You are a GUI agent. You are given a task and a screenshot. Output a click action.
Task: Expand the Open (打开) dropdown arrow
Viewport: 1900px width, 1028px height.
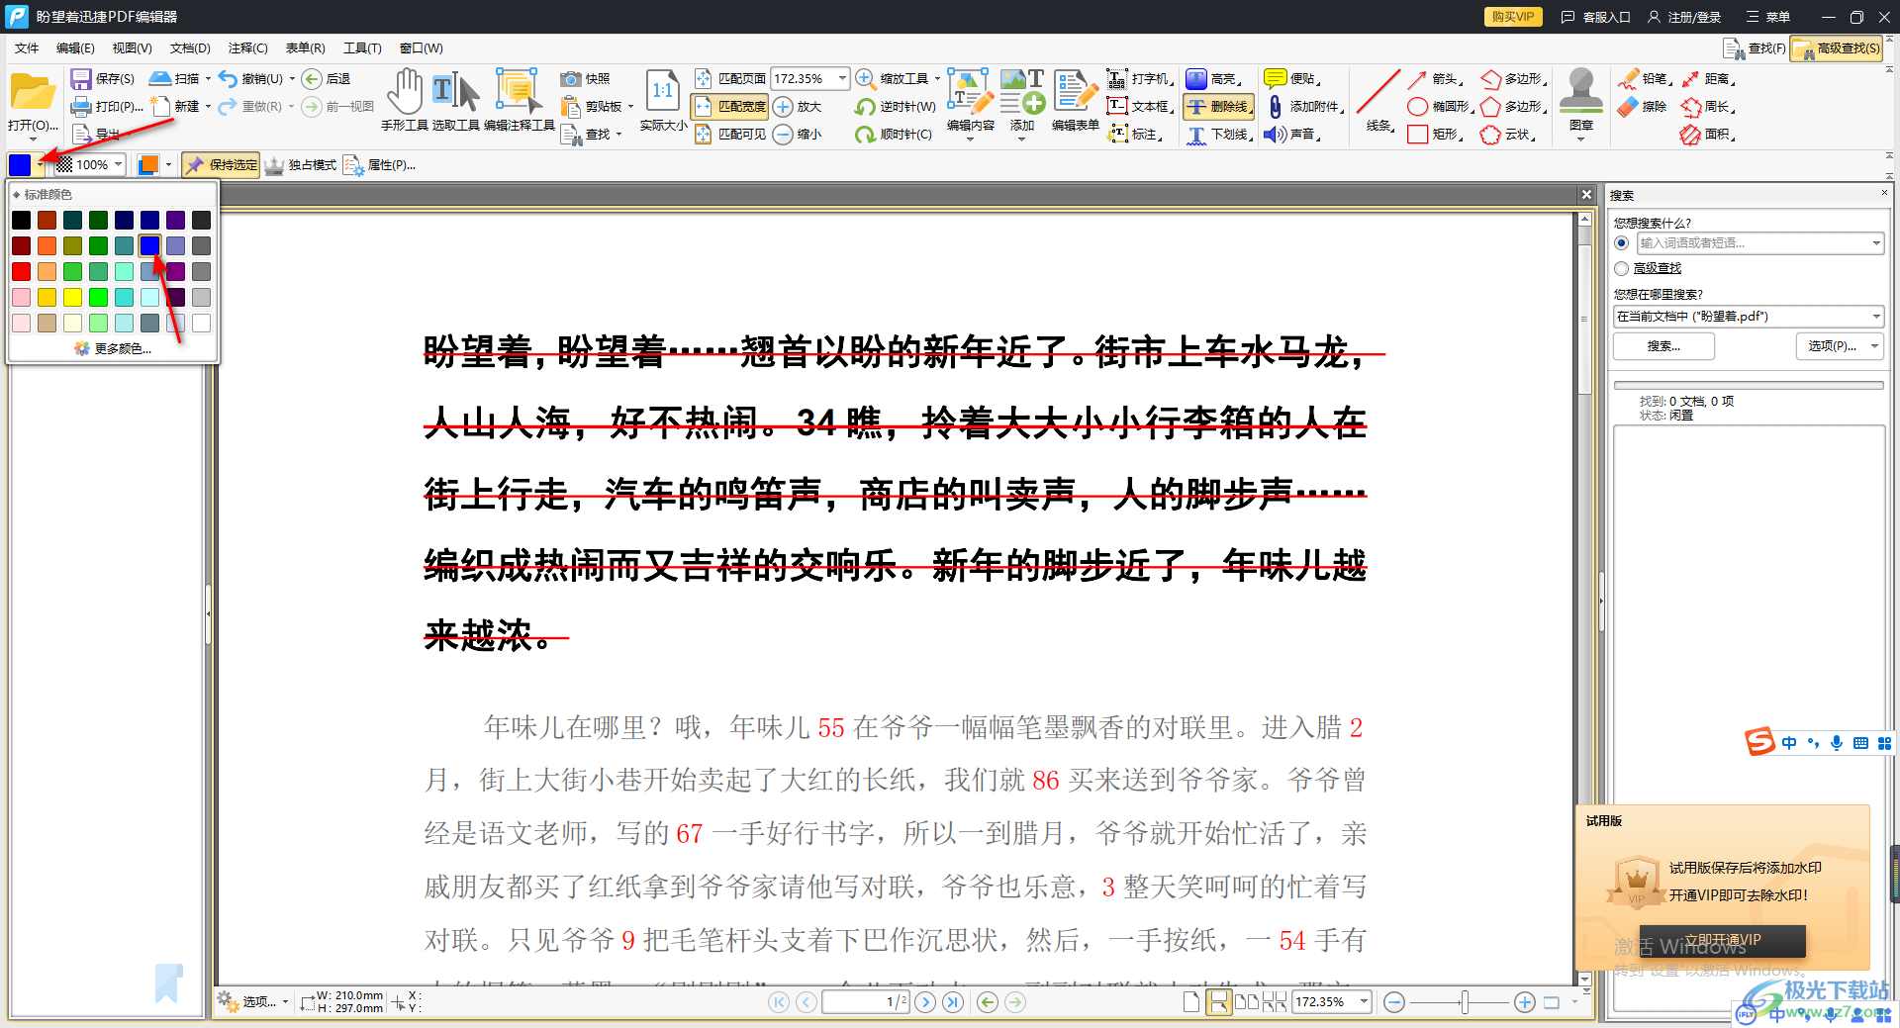[x=33, y=140]
